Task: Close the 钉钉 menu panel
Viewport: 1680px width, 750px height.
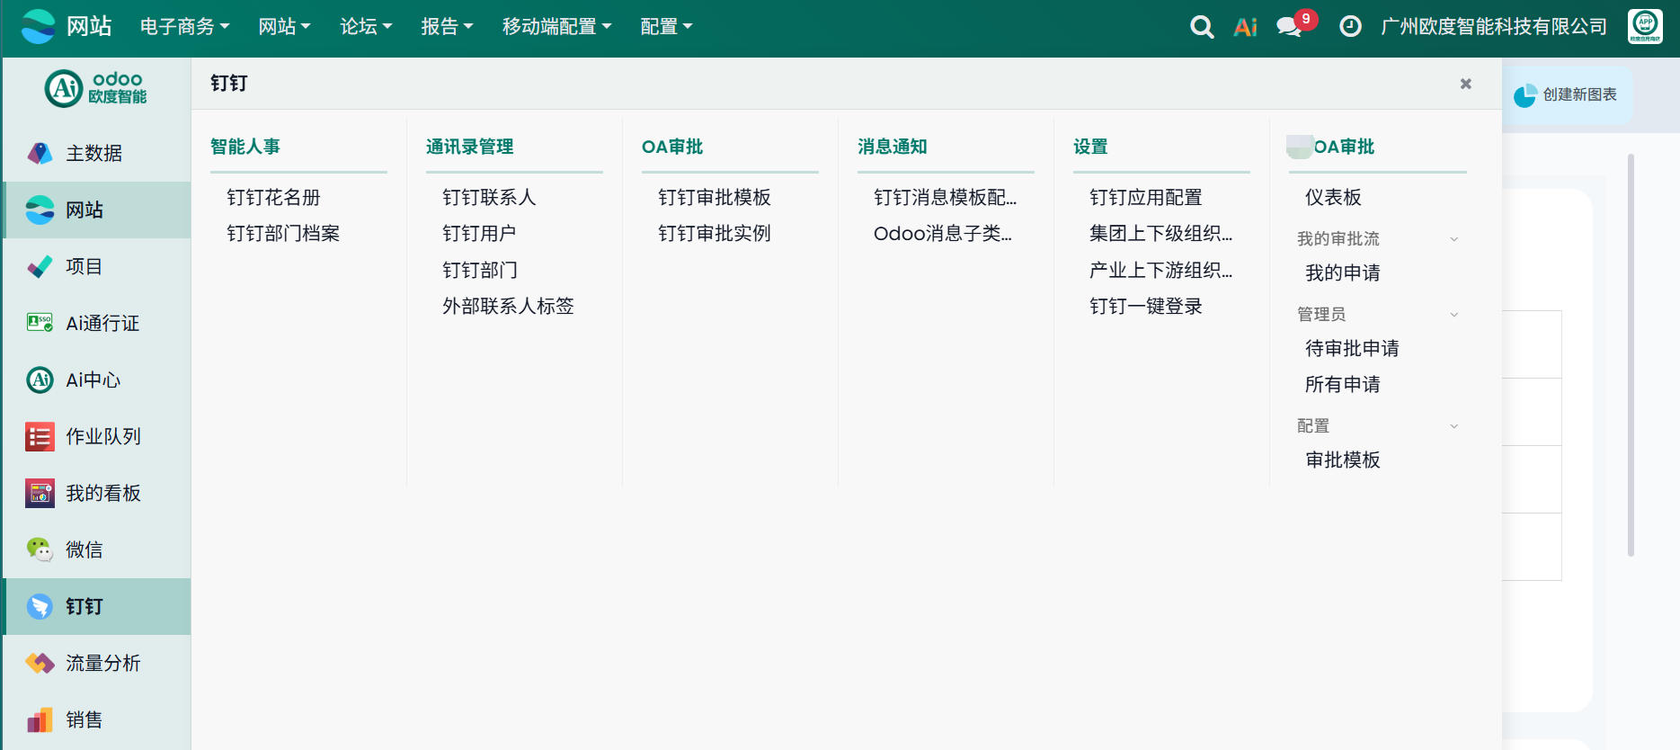Action: coord(1466,84)
